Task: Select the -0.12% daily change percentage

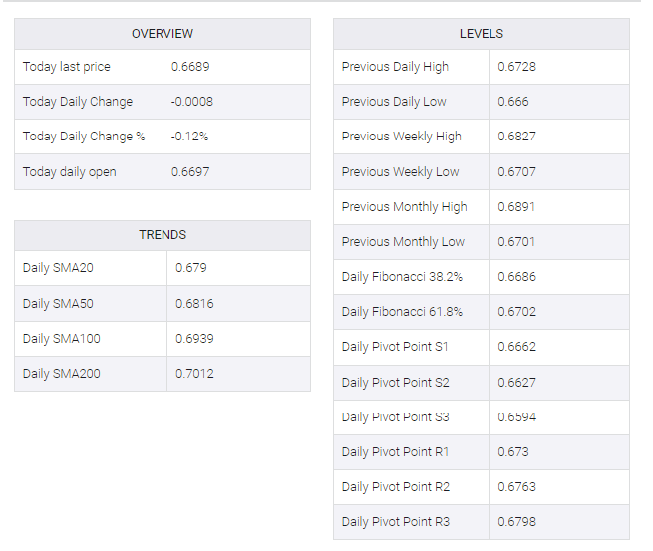Action: 189,137
